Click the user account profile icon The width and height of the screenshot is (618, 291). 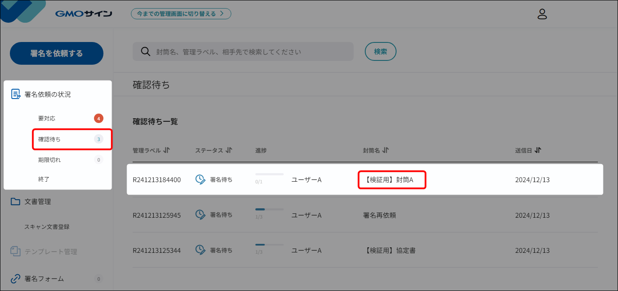[542, 14]
